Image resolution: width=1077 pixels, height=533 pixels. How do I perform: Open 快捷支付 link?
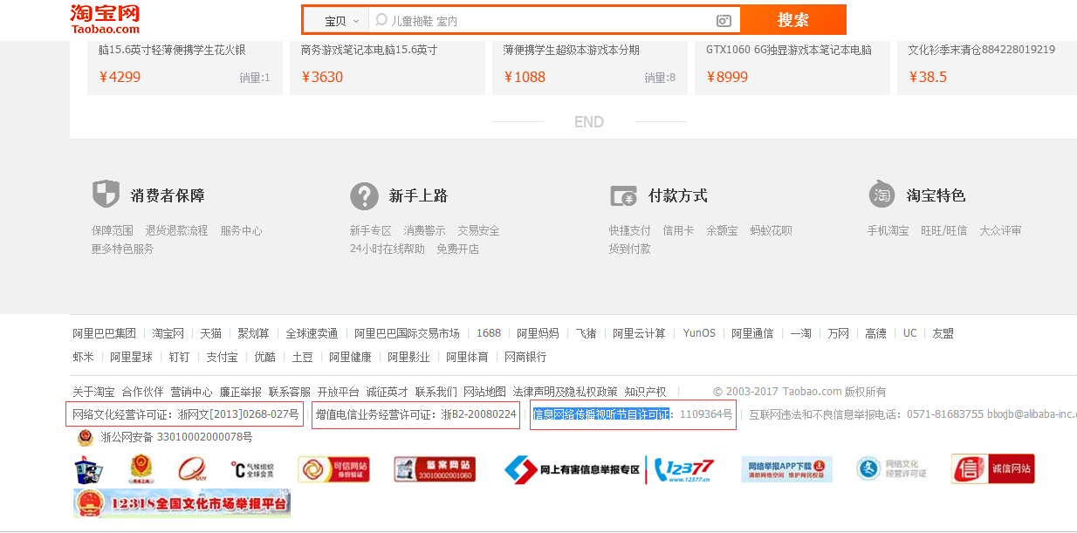(630, 231)
